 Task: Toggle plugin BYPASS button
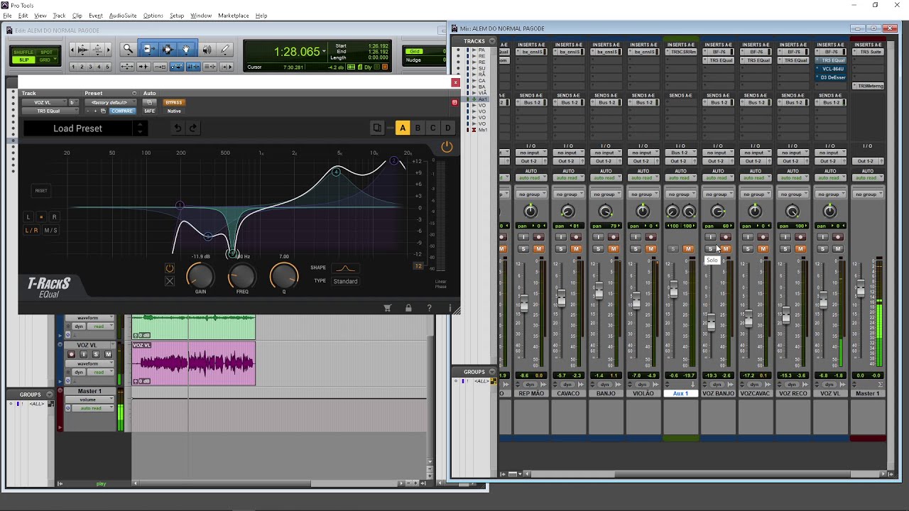click(174, 103)
